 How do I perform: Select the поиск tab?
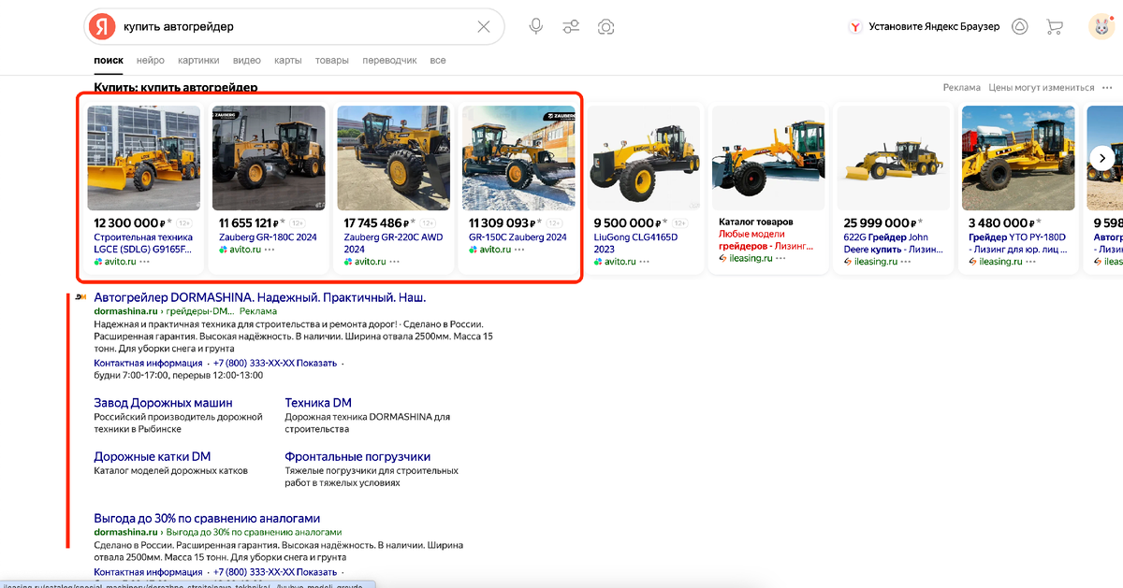pyautogui.click(x=109, y=60)
